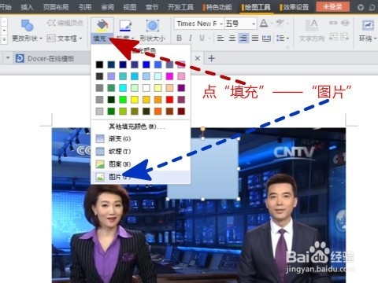Click the paragraph dialog launcher icon

click(x=287, y=47)
